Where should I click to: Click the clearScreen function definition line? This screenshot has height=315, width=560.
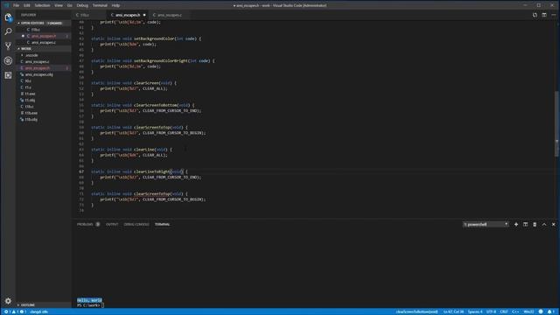[x=134, y=83]
